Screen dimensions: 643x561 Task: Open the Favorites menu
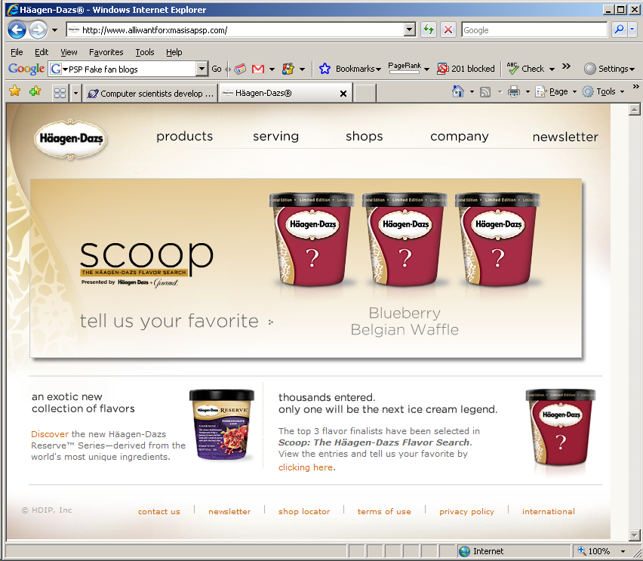(x=106, y=52)
